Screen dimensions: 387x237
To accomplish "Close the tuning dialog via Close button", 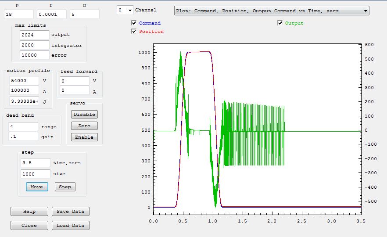I will [x=29, y=225].
